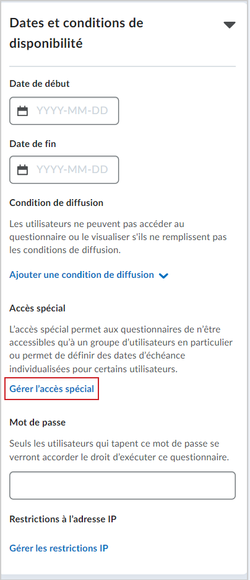
Task: Select the Accès spécial heading
Action: tap(37, 308)
